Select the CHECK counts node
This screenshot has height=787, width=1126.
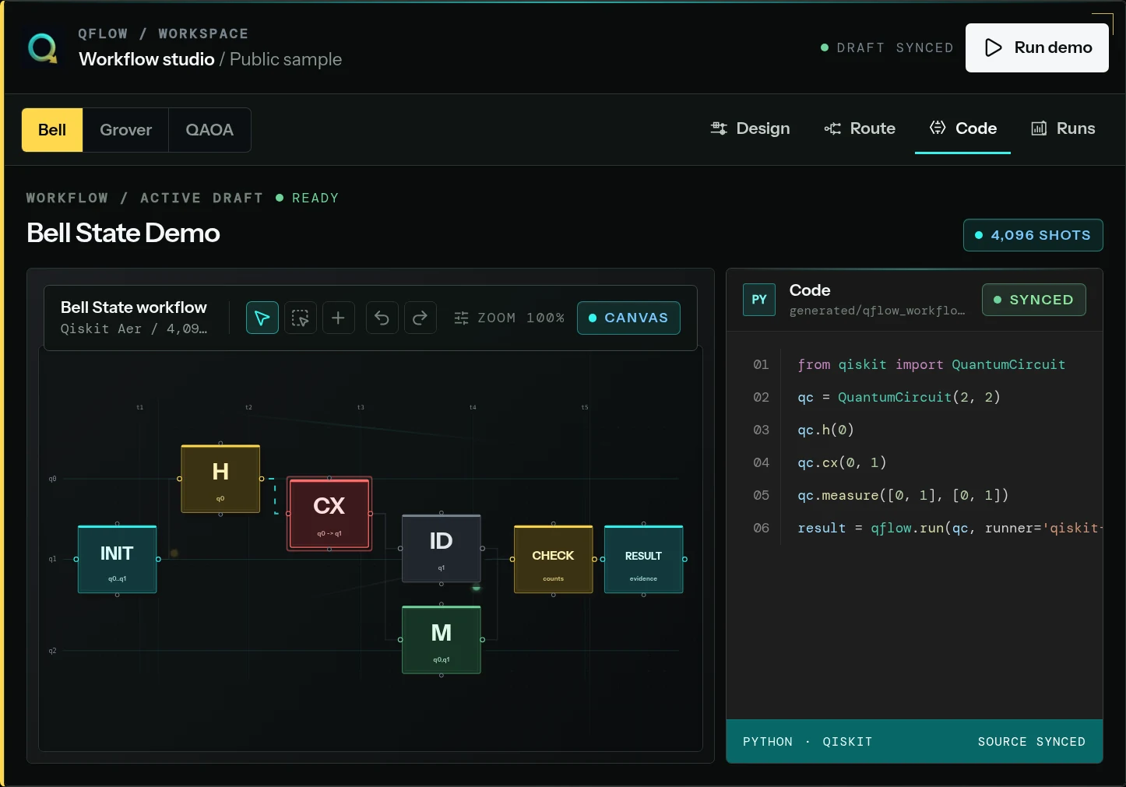[x=553, y=560]
